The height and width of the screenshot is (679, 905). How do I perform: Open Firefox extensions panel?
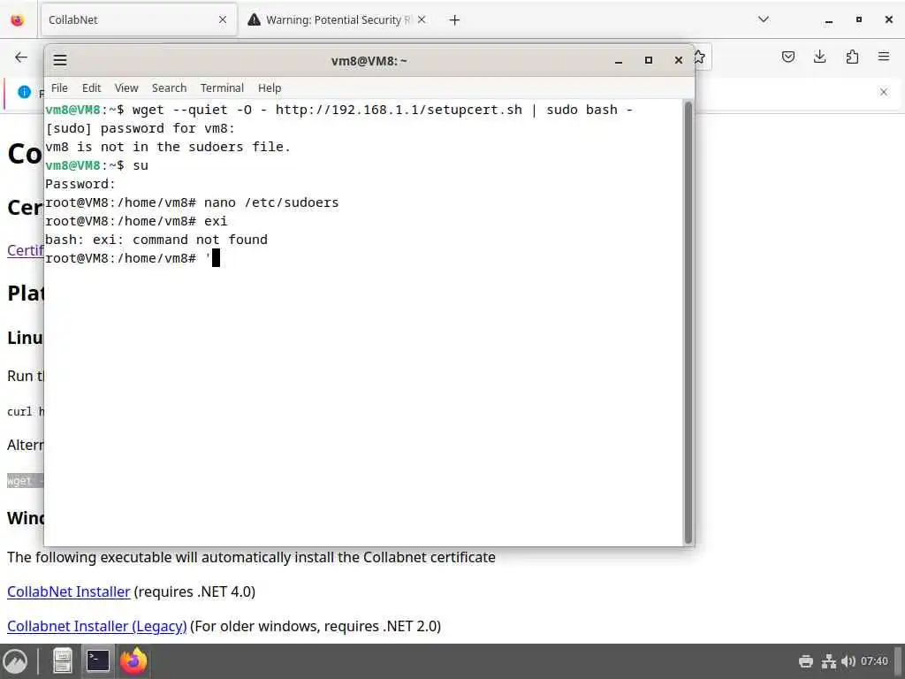click(x=852, y=57)
